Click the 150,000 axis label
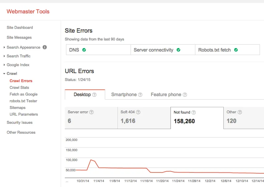This screenshot has height=187, width=264. pos(71,150)
